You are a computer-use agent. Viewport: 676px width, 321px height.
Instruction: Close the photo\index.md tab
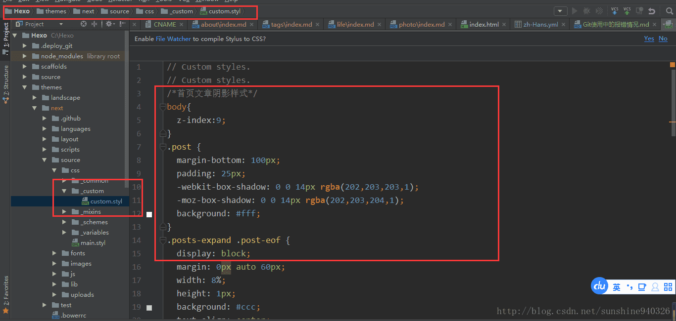coord(450,24)
